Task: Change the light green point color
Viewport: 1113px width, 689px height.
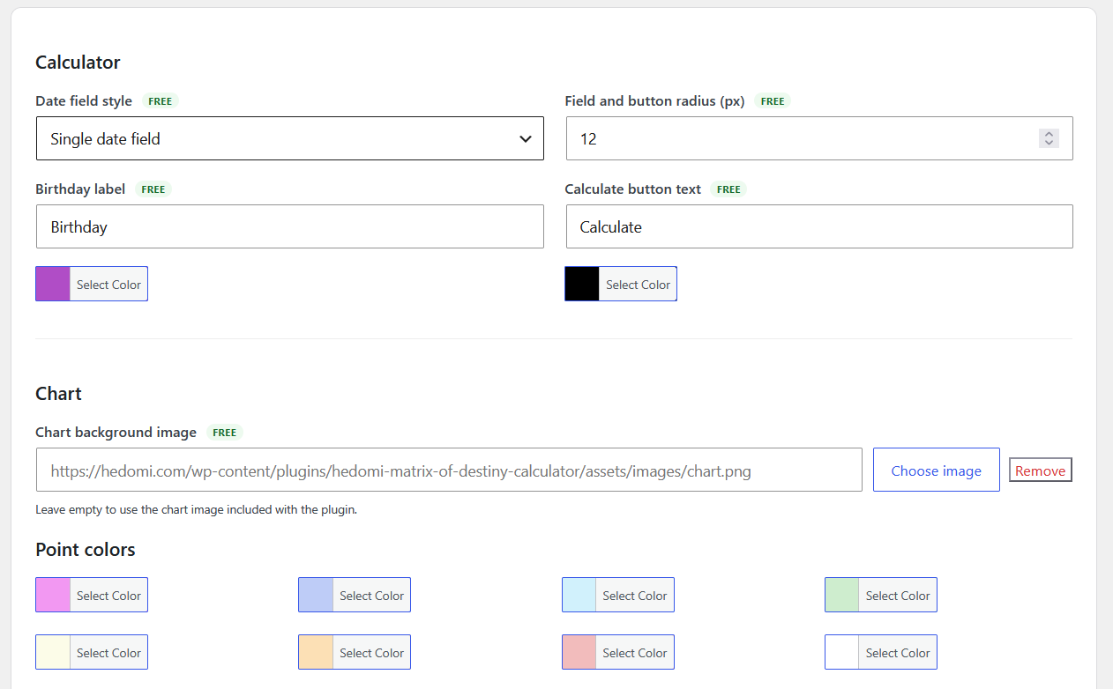Action: [881, 595]
